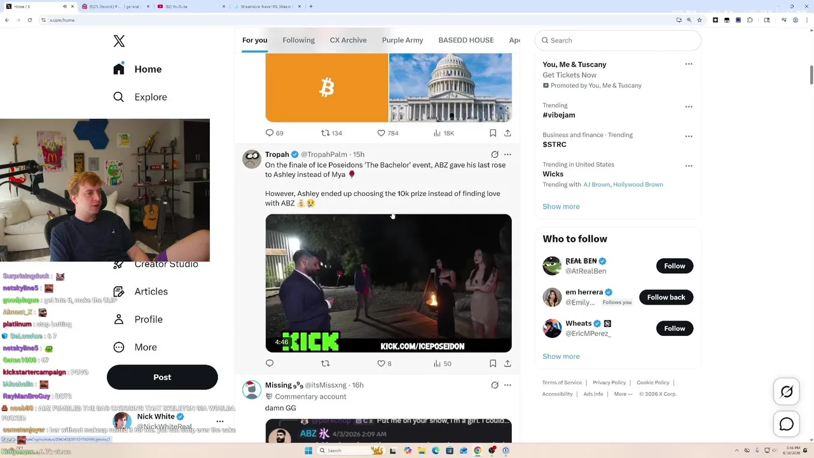Open more options on Missing's post

pos(507,385)
